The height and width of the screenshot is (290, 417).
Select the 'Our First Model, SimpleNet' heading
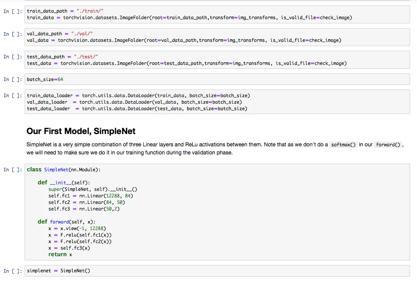click(x=81, y=131)
